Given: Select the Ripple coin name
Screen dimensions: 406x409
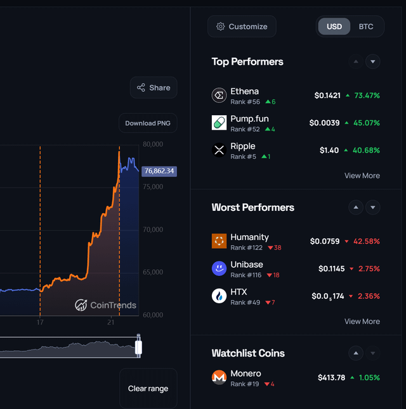Looking at the screenshot, I should pos(242,146).
